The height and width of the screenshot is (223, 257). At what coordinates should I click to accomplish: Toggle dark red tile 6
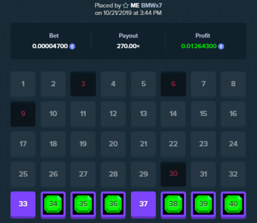point(173,84)
